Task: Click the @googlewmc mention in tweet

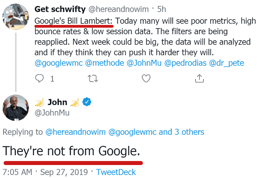Action: [x=59, y=63]
